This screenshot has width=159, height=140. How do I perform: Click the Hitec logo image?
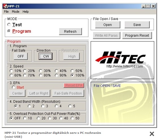tap(121, 58)
